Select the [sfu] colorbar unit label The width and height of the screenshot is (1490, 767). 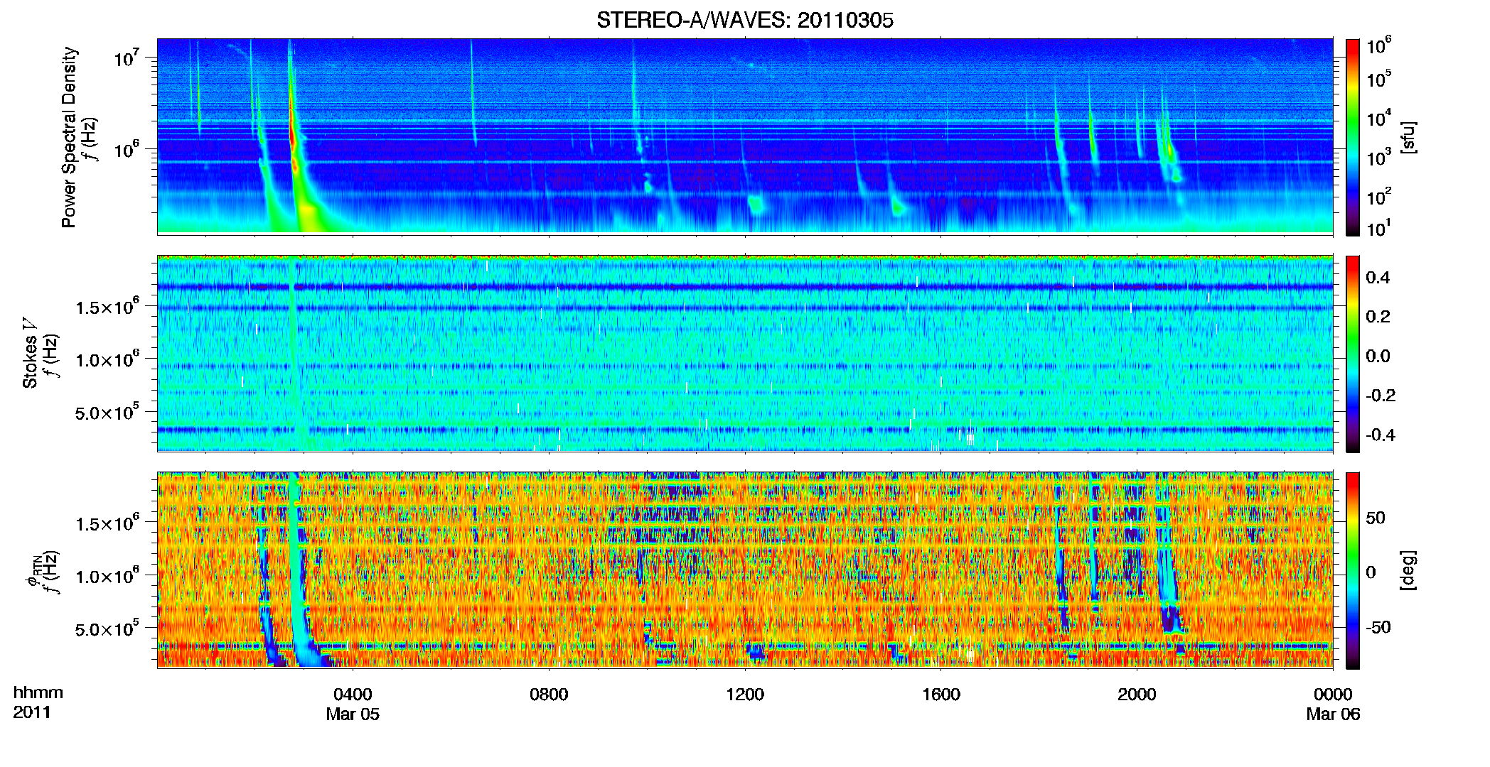[1408, 137]
